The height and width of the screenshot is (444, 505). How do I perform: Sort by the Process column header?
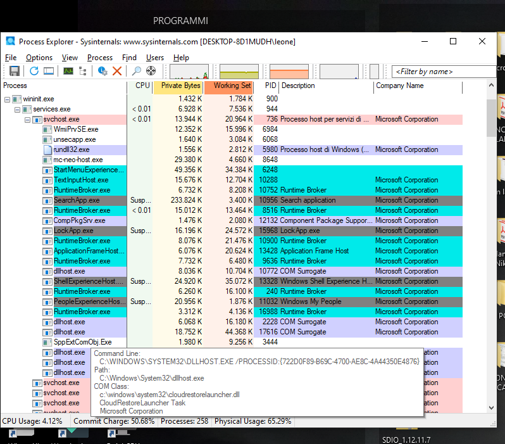[64, 86]
